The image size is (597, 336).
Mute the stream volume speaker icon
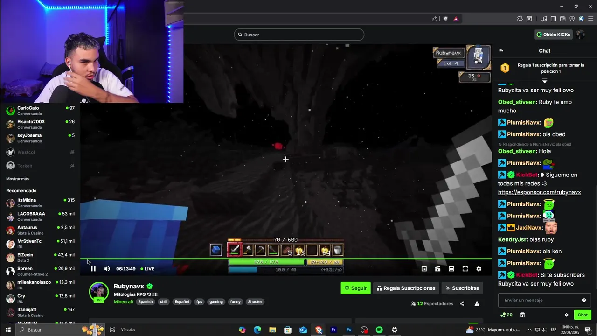(x=107, y=269)
